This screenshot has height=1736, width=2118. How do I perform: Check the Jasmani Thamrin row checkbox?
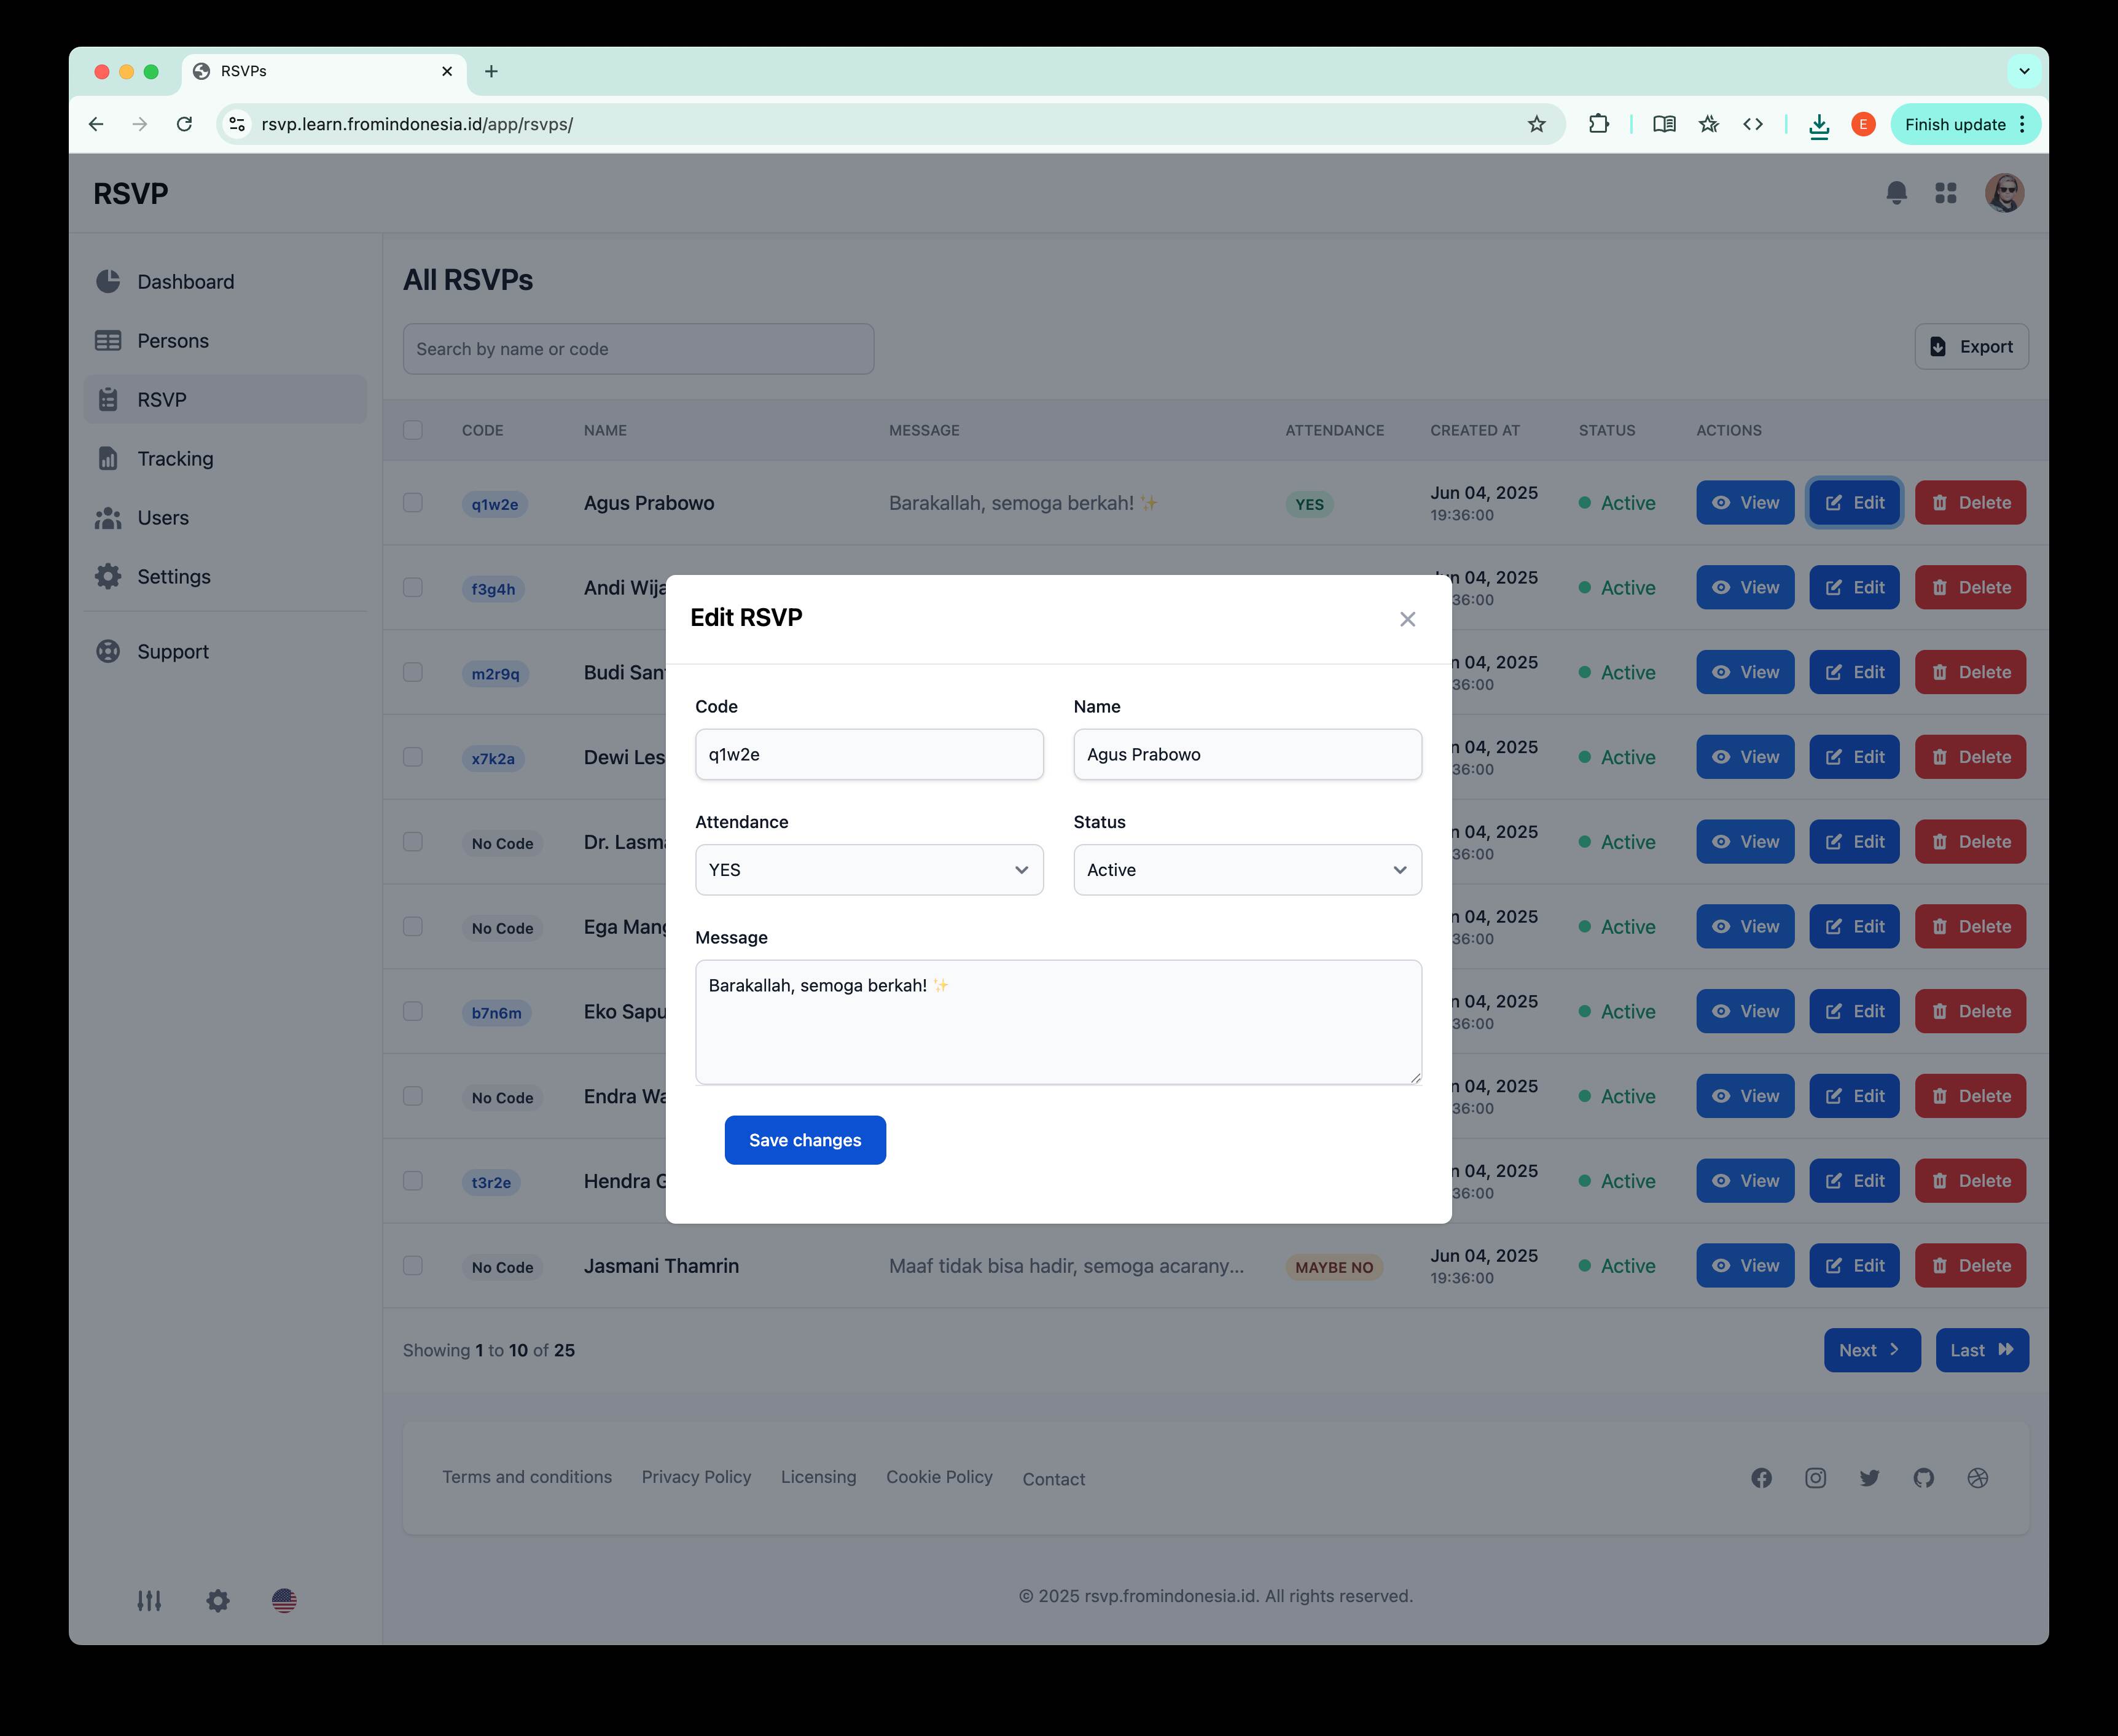tap(413, 1266)
